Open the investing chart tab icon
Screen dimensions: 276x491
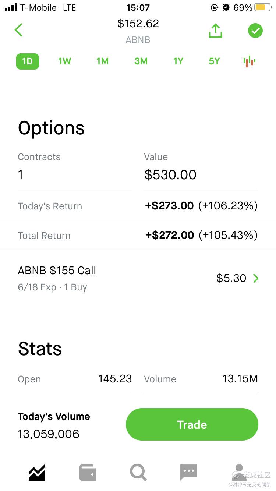pyautogui.click(x=37, y=473)
